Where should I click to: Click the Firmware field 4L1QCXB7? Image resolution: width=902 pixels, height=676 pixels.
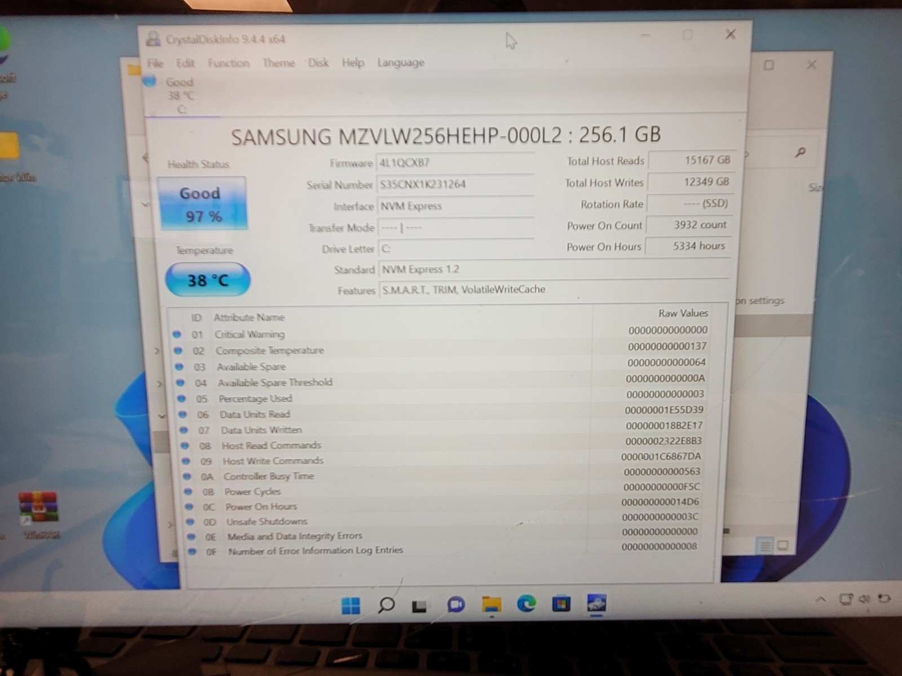pyautogui.click(x=456, y=163)
